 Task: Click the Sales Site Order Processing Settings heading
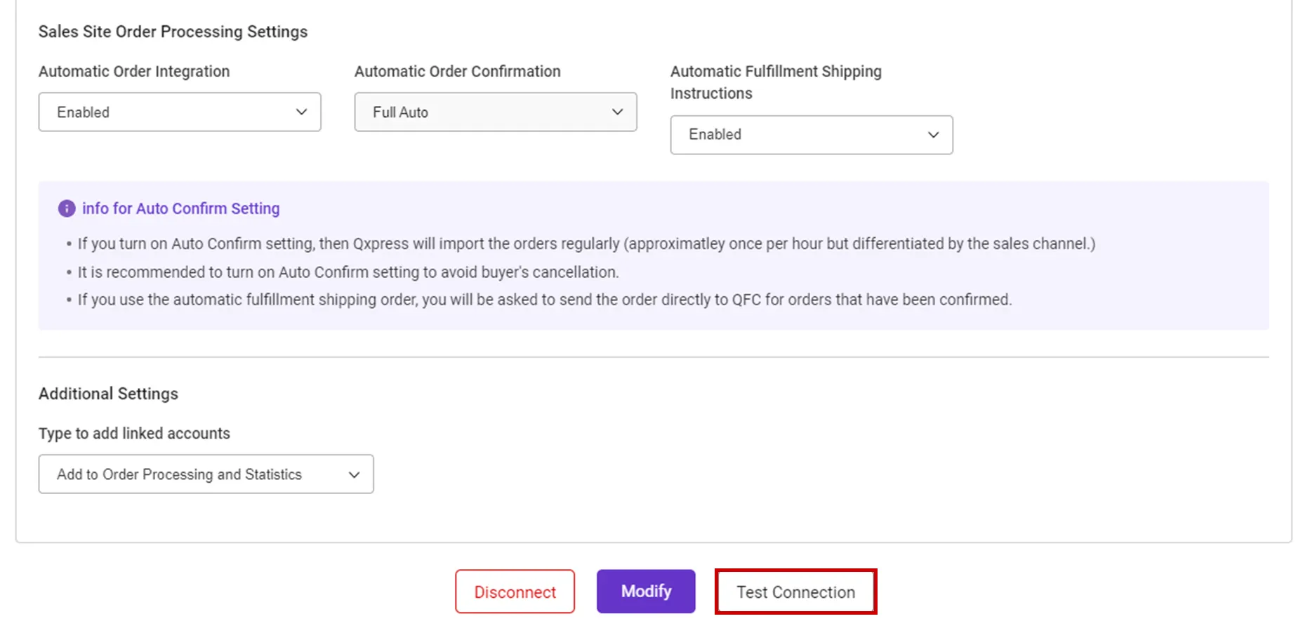pyautogui.click(x=173, y=32)
